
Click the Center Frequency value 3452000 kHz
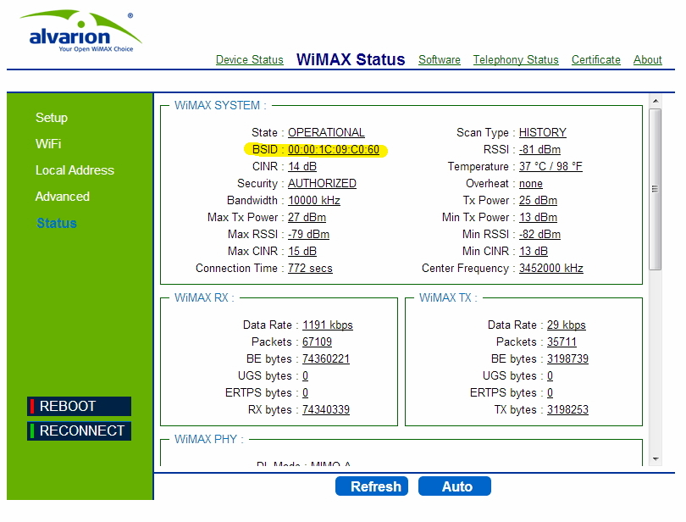pos(551,268)
